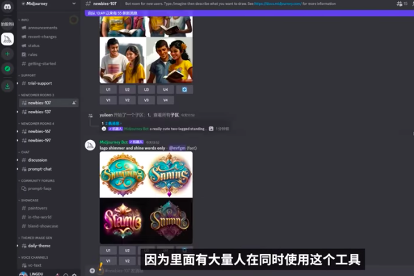Screen dimensions: 414x276
Task: Select the Midjourney sailboat server icon
Action: (8, 39)
